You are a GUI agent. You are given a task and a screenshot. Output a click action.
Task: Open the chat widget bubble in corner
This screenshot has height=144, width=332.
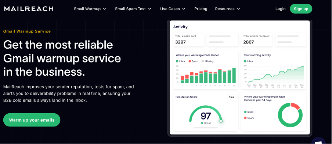pos(318,141)
